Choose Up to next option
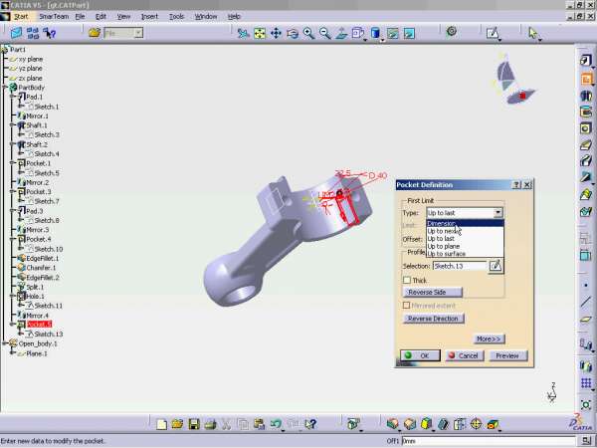The width and height of the screenshot is (597, 448). (465, 231)
